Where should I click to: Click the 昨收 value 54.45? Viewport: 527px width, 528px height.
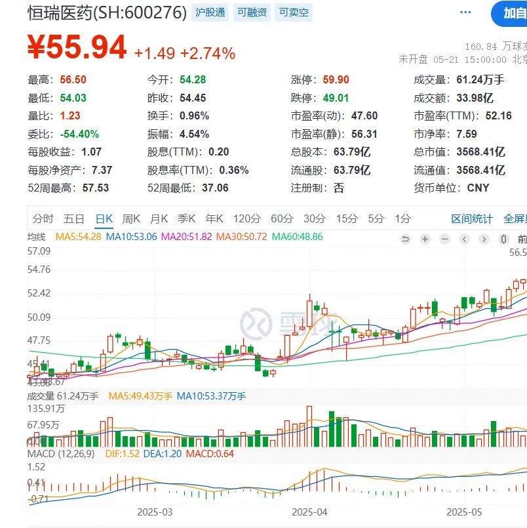click(x=193, y=98)
